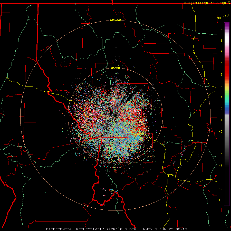Select the -6 value on the scale
The width and height of the screenshot is (231, 231).
(220, 177)
